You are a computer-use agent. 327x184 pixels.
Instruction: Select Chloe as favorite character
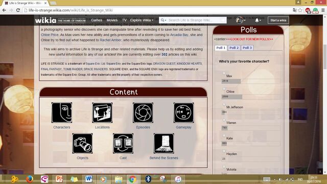pyautogui.click(x=224, y=89)
